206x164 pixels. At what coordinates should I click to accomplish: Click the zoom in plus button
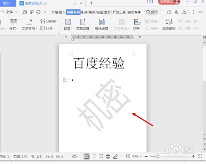pyautogui.click(x=193, y=156)
